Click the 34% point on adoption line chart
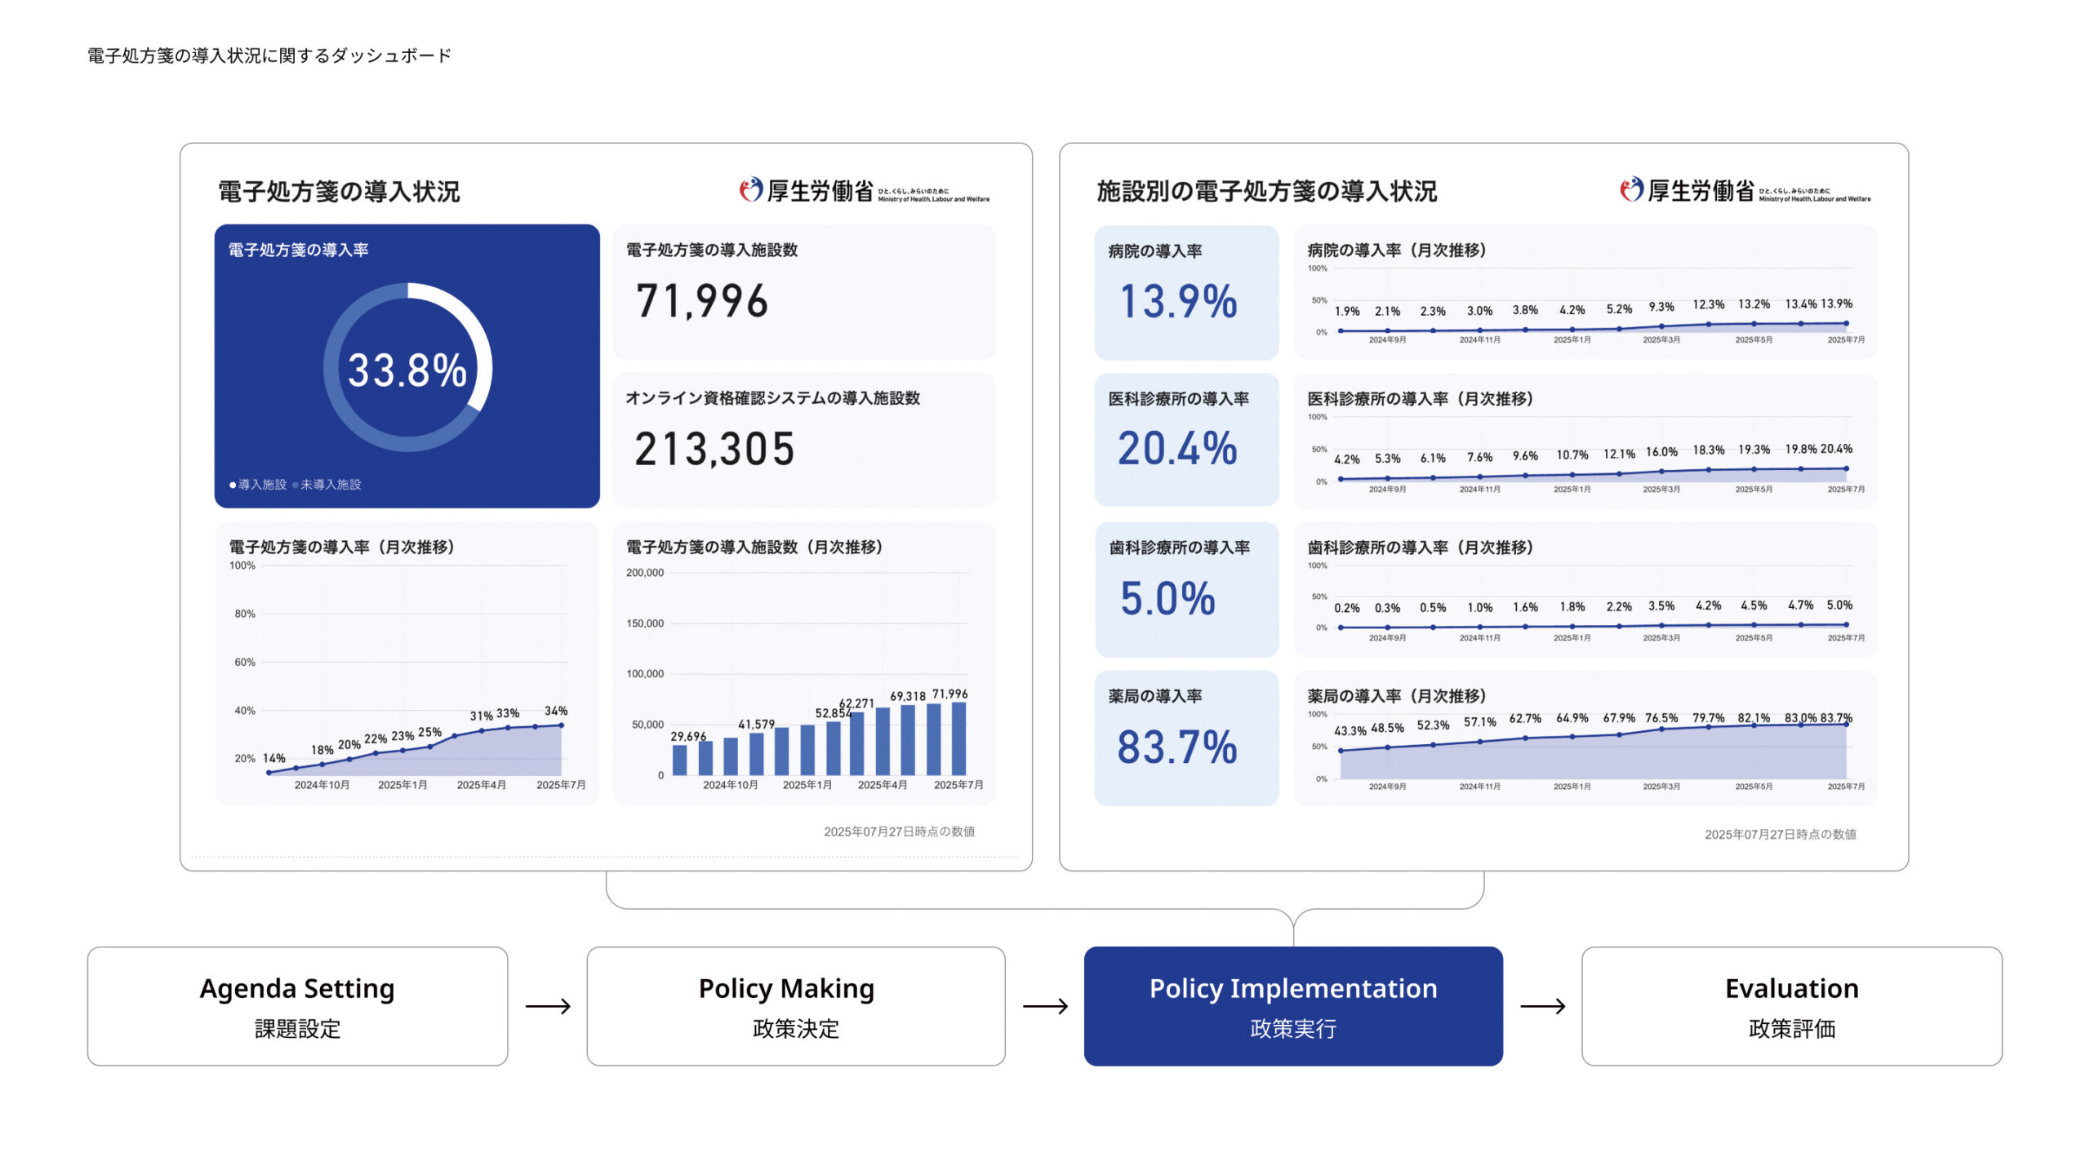Image resolution: width=2090 pixels, height=1175 pixels. coord(561,725)
